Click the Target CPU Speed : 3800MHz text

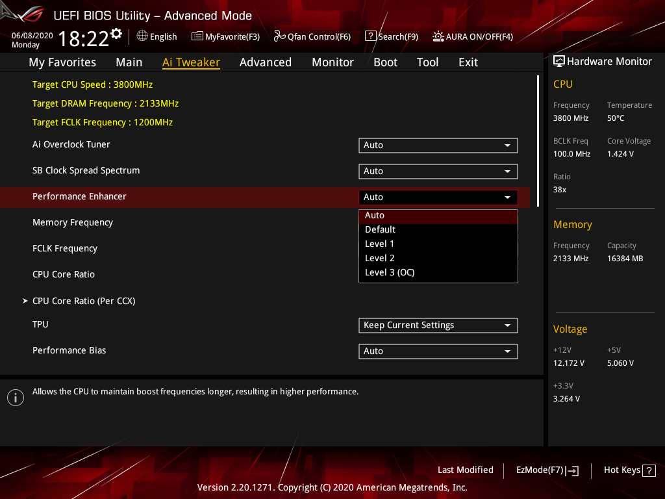point(92,85)
